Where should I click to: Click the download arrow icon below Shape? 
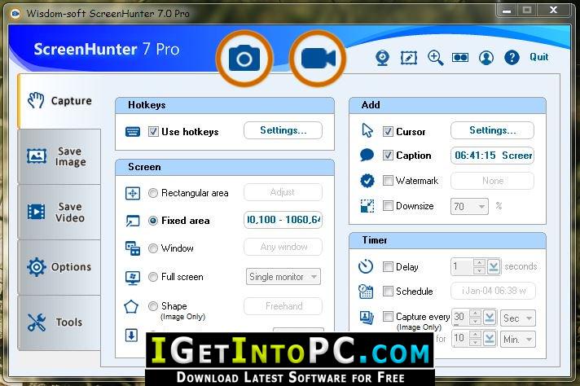[x=132, y=336]
